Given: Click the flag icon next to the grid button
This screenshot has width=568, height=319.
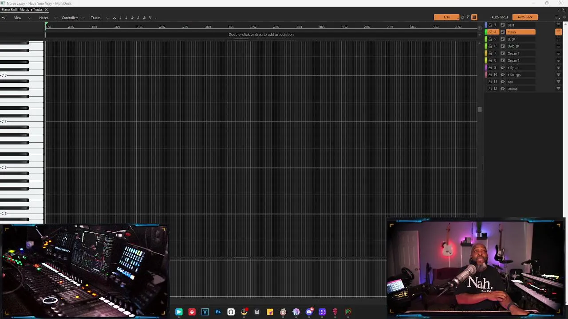Looking at the screenshot, I should tap(468, 17).
